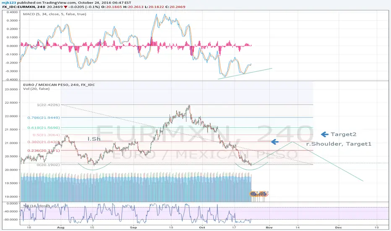This screenshot has height=231, width=391.
Task: Click 0.0000 on the %R axis
Action: click(12, 204)
